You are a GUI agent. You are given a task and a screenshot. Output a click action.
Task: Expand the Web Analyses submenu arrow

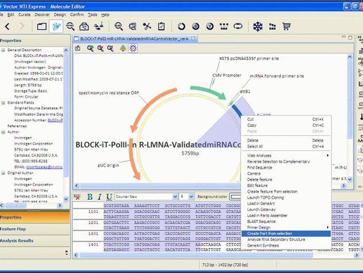(327, 155)
